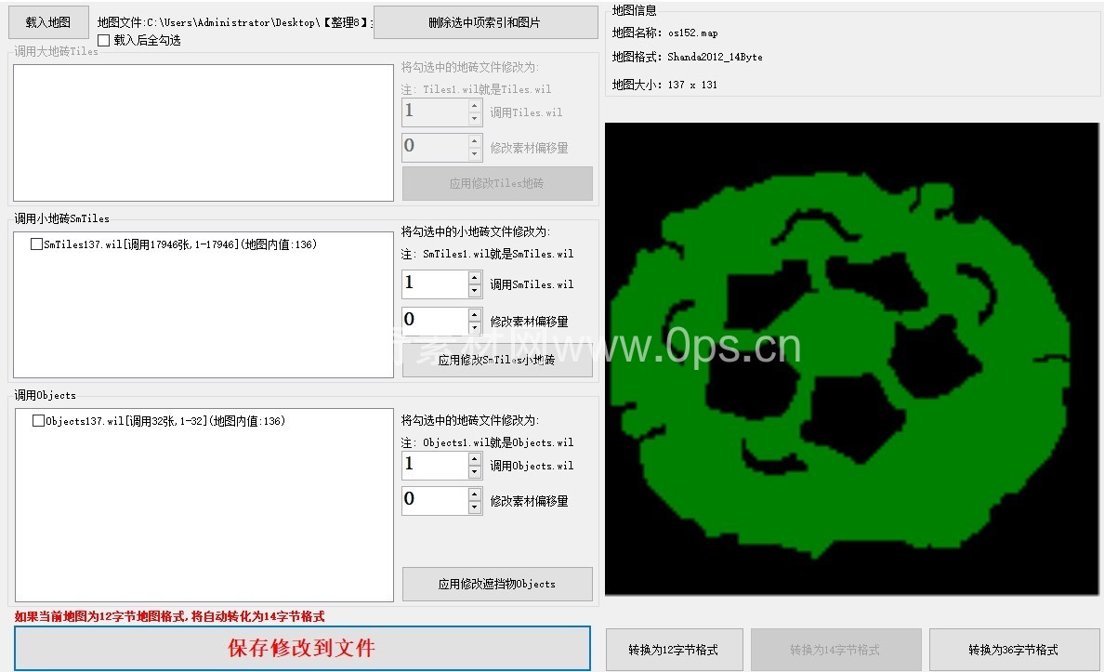Increase Objects 修改素材偏移量 with up arrow
This screenshot has width=1104, height=672.
click(475, 494)
